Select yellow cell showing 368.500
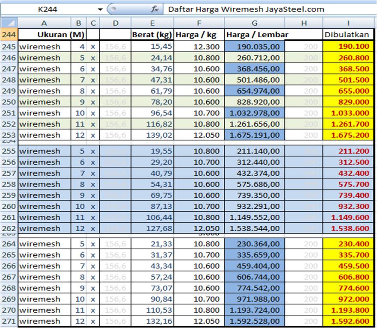 tap(348, 69)
